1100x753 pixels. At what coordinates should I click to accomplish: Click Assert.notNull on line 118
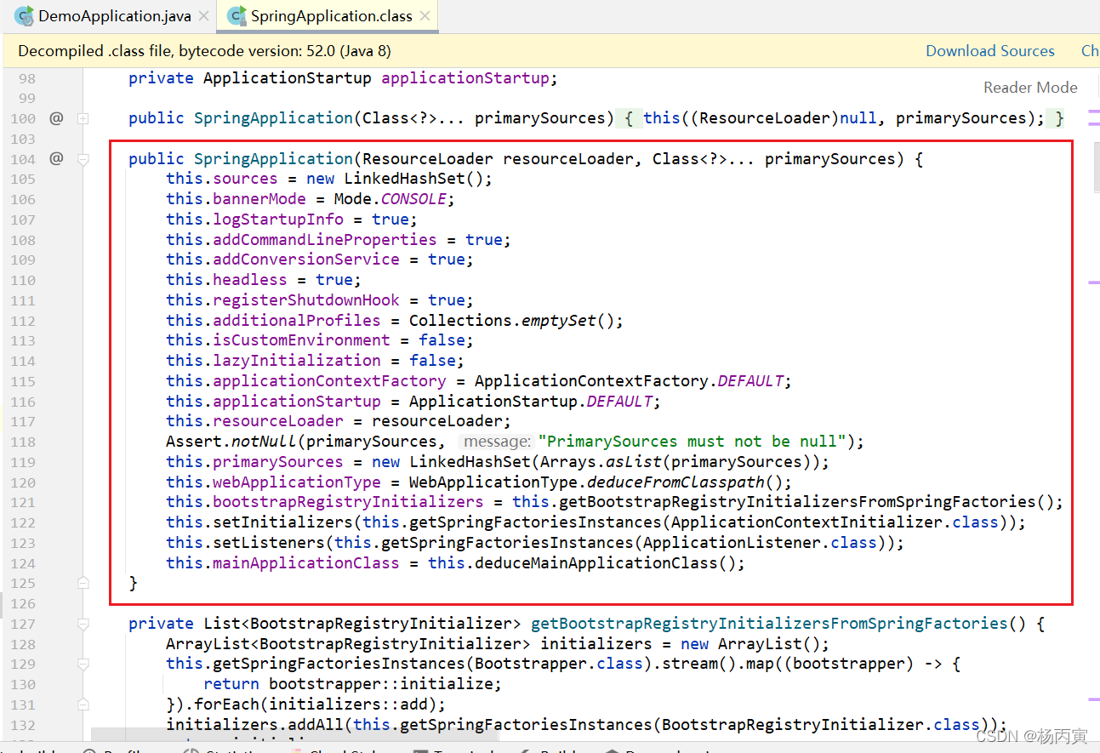click(231, 442)
